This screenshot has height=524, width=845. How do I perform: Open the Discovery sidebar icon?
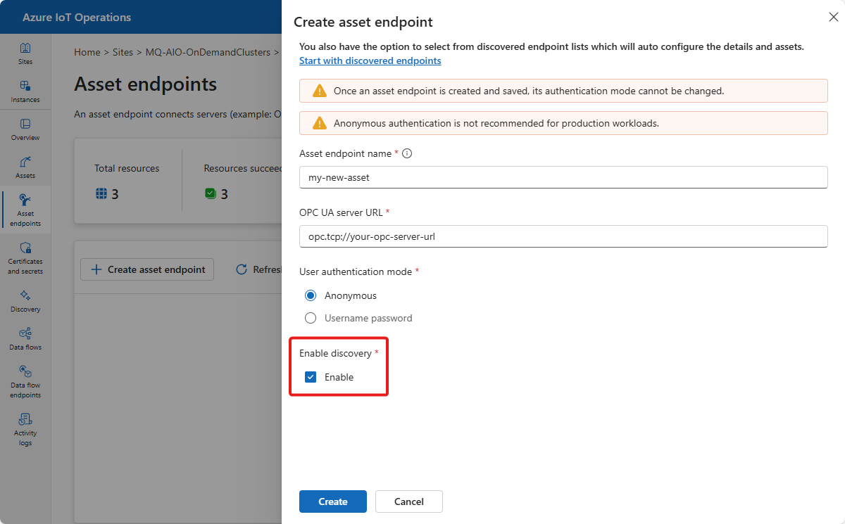(x=25, y=295)
